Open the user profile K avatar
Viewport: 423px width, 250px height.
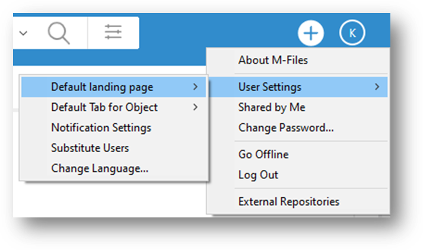[x=352, y=33]
